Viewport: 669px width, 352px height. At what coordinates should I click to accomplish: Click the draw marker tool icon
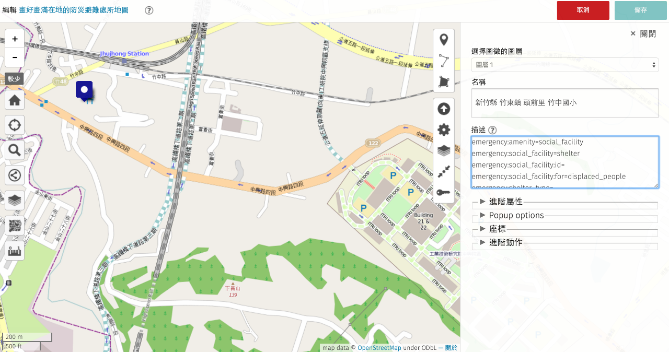(444, 40)
